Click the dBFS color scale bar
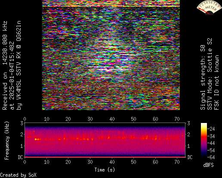Viewport: 222px width, 178px height. [204, 141]
